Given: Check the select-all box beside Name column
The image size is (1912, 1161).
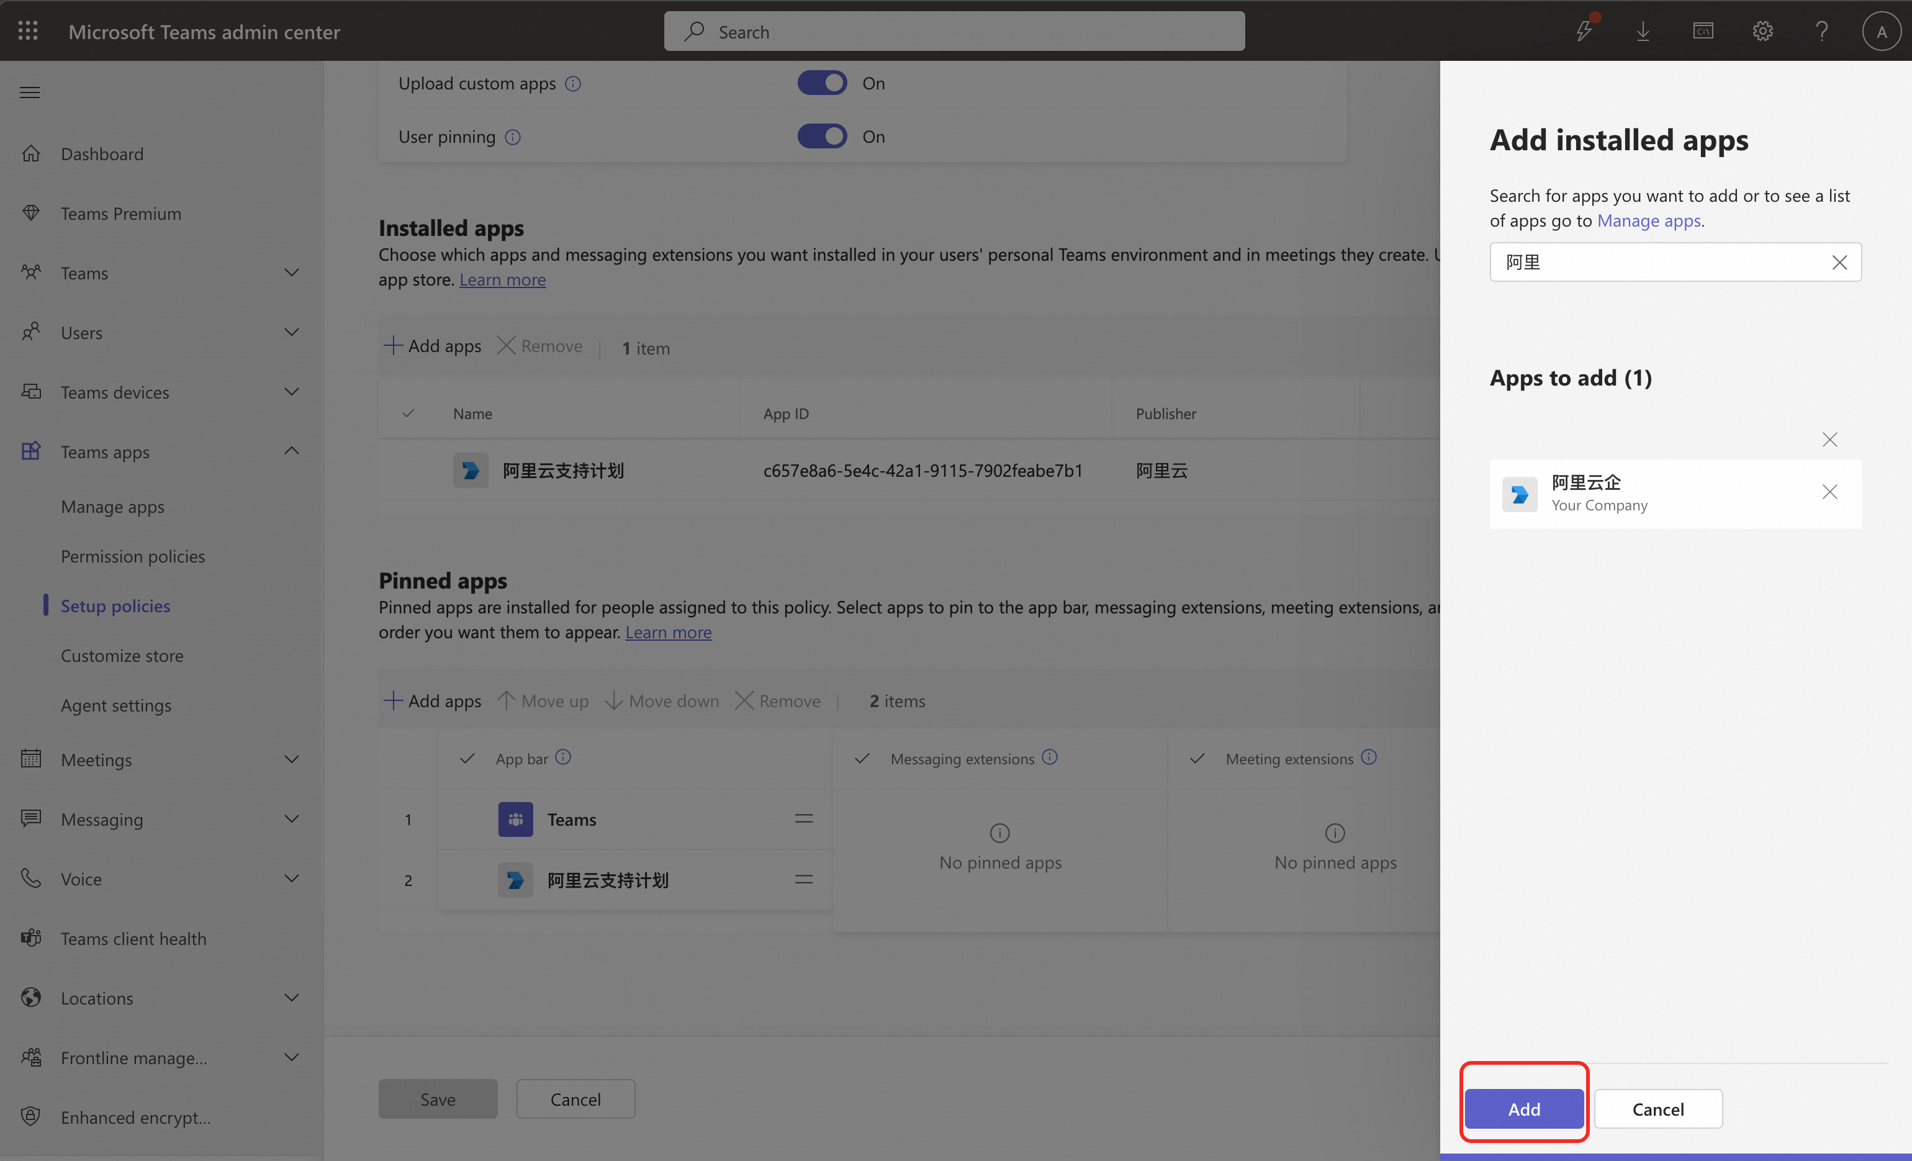Looking at the screenshot, I should pos(408,413).
